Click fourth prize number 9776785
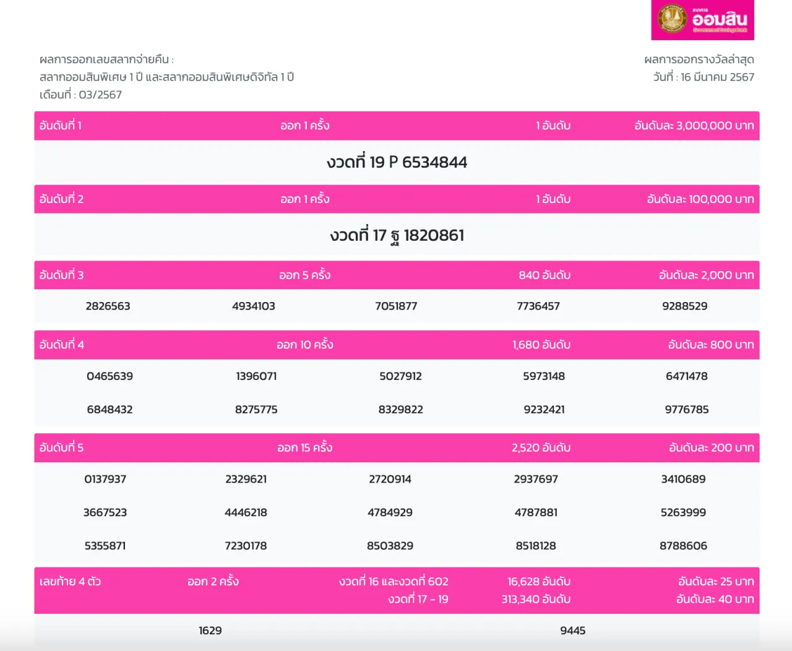The image size is (792, 651). click(686, 410)
